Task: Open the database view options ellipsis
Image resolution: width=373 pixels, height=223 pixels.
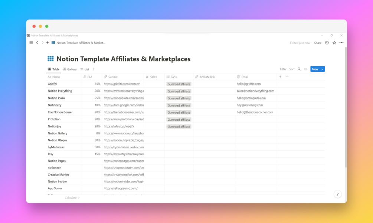Action: [x=305, y=69]
